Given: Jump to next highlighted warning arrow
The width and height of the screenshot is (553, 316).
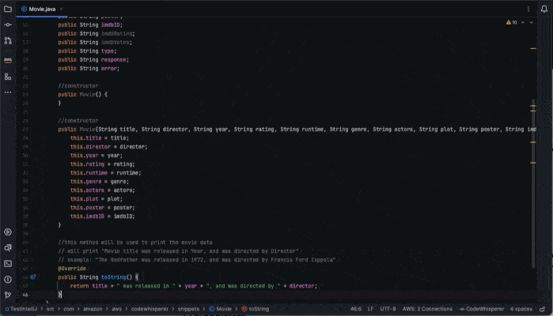Looking at the screenshot, I should point(531,23).
